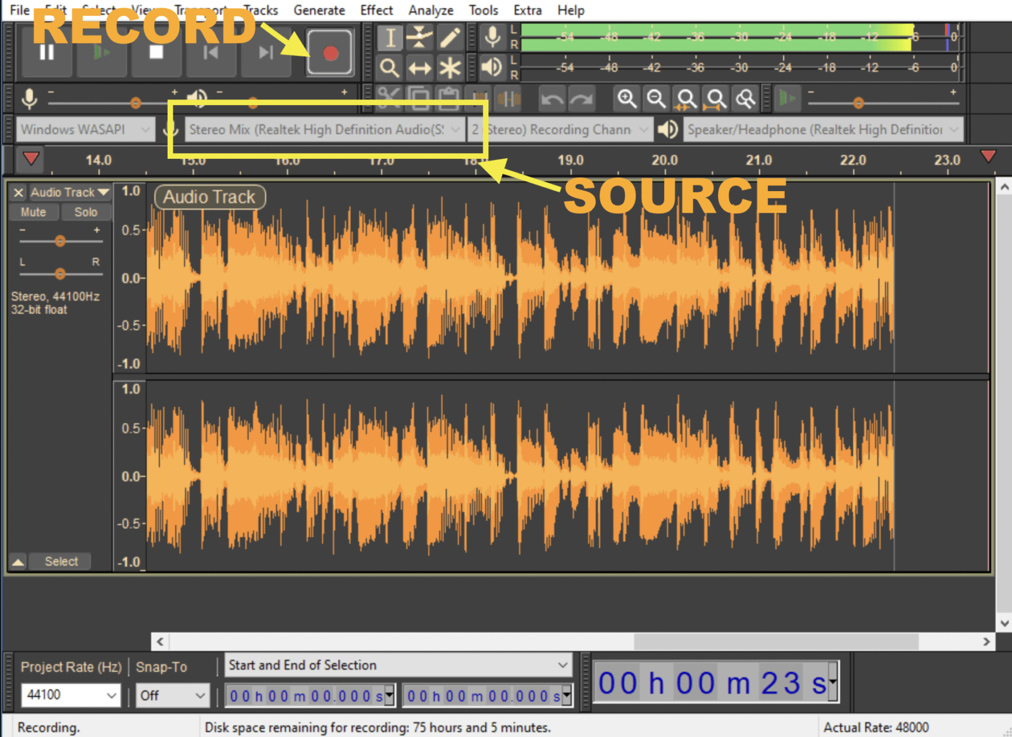The width and height of the screenshot is (1012, 737).
Task: Open the Stereo Mix recording device dropdown
Action: (323, 129)
